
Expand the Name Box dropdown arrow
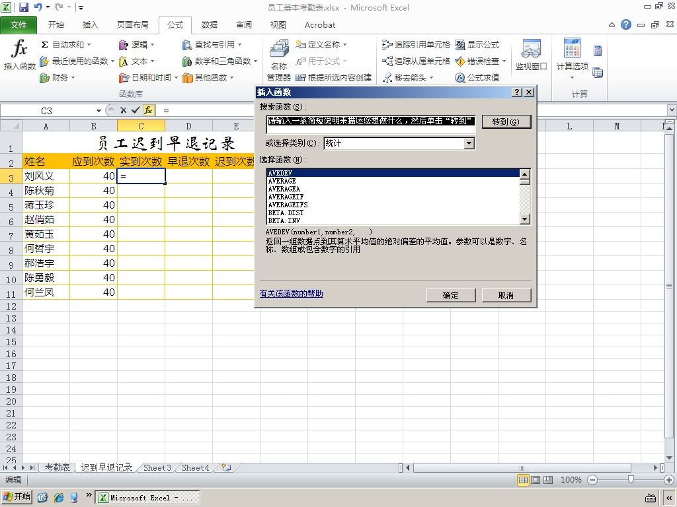pos(99,111)
